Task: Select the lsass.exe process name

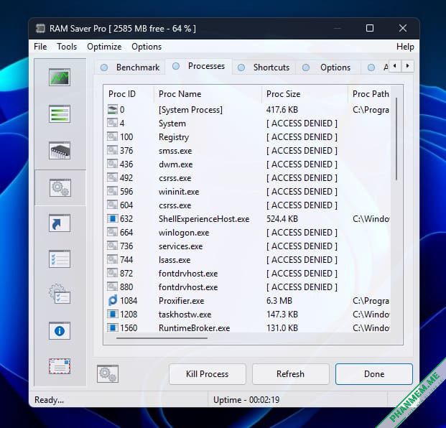Action: click(175, 260)
